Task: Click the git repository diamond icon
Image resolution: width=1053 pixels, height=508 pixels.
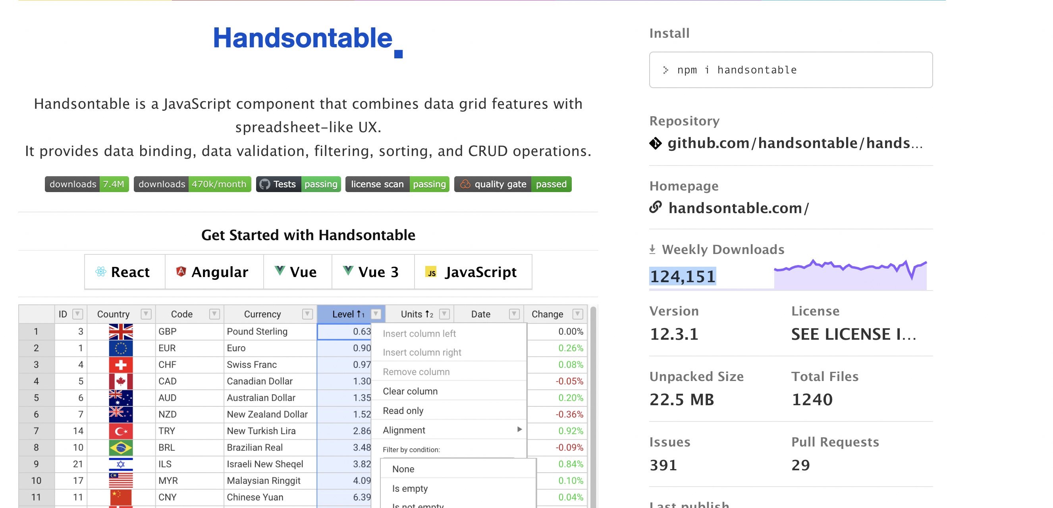Action: click(x=655, y=143)
